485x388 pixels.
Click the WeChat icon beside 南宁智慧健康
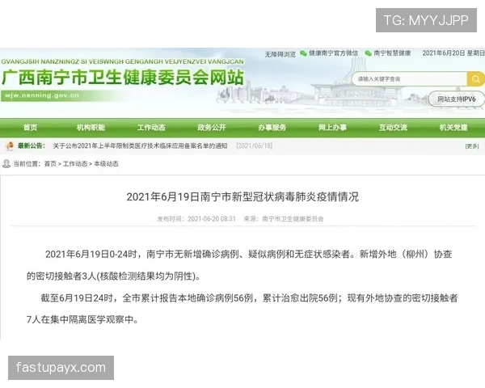[368, 53]
